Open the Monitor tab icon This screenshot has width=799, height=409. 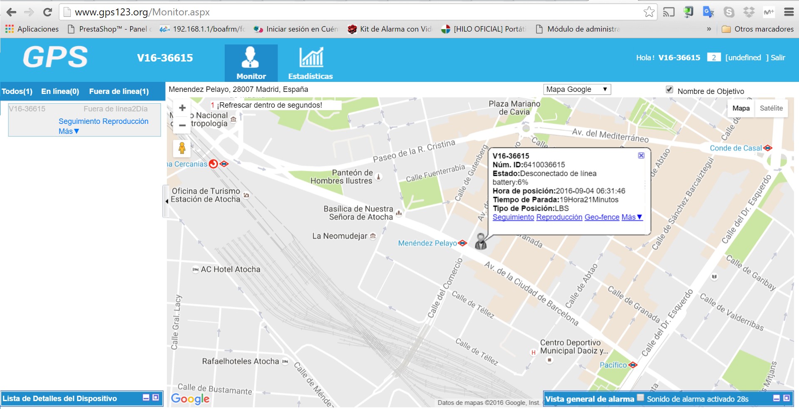click(251, 63)
